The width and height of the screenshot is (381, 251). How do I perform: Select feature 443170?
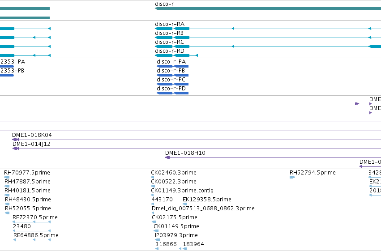coord(162,200)
